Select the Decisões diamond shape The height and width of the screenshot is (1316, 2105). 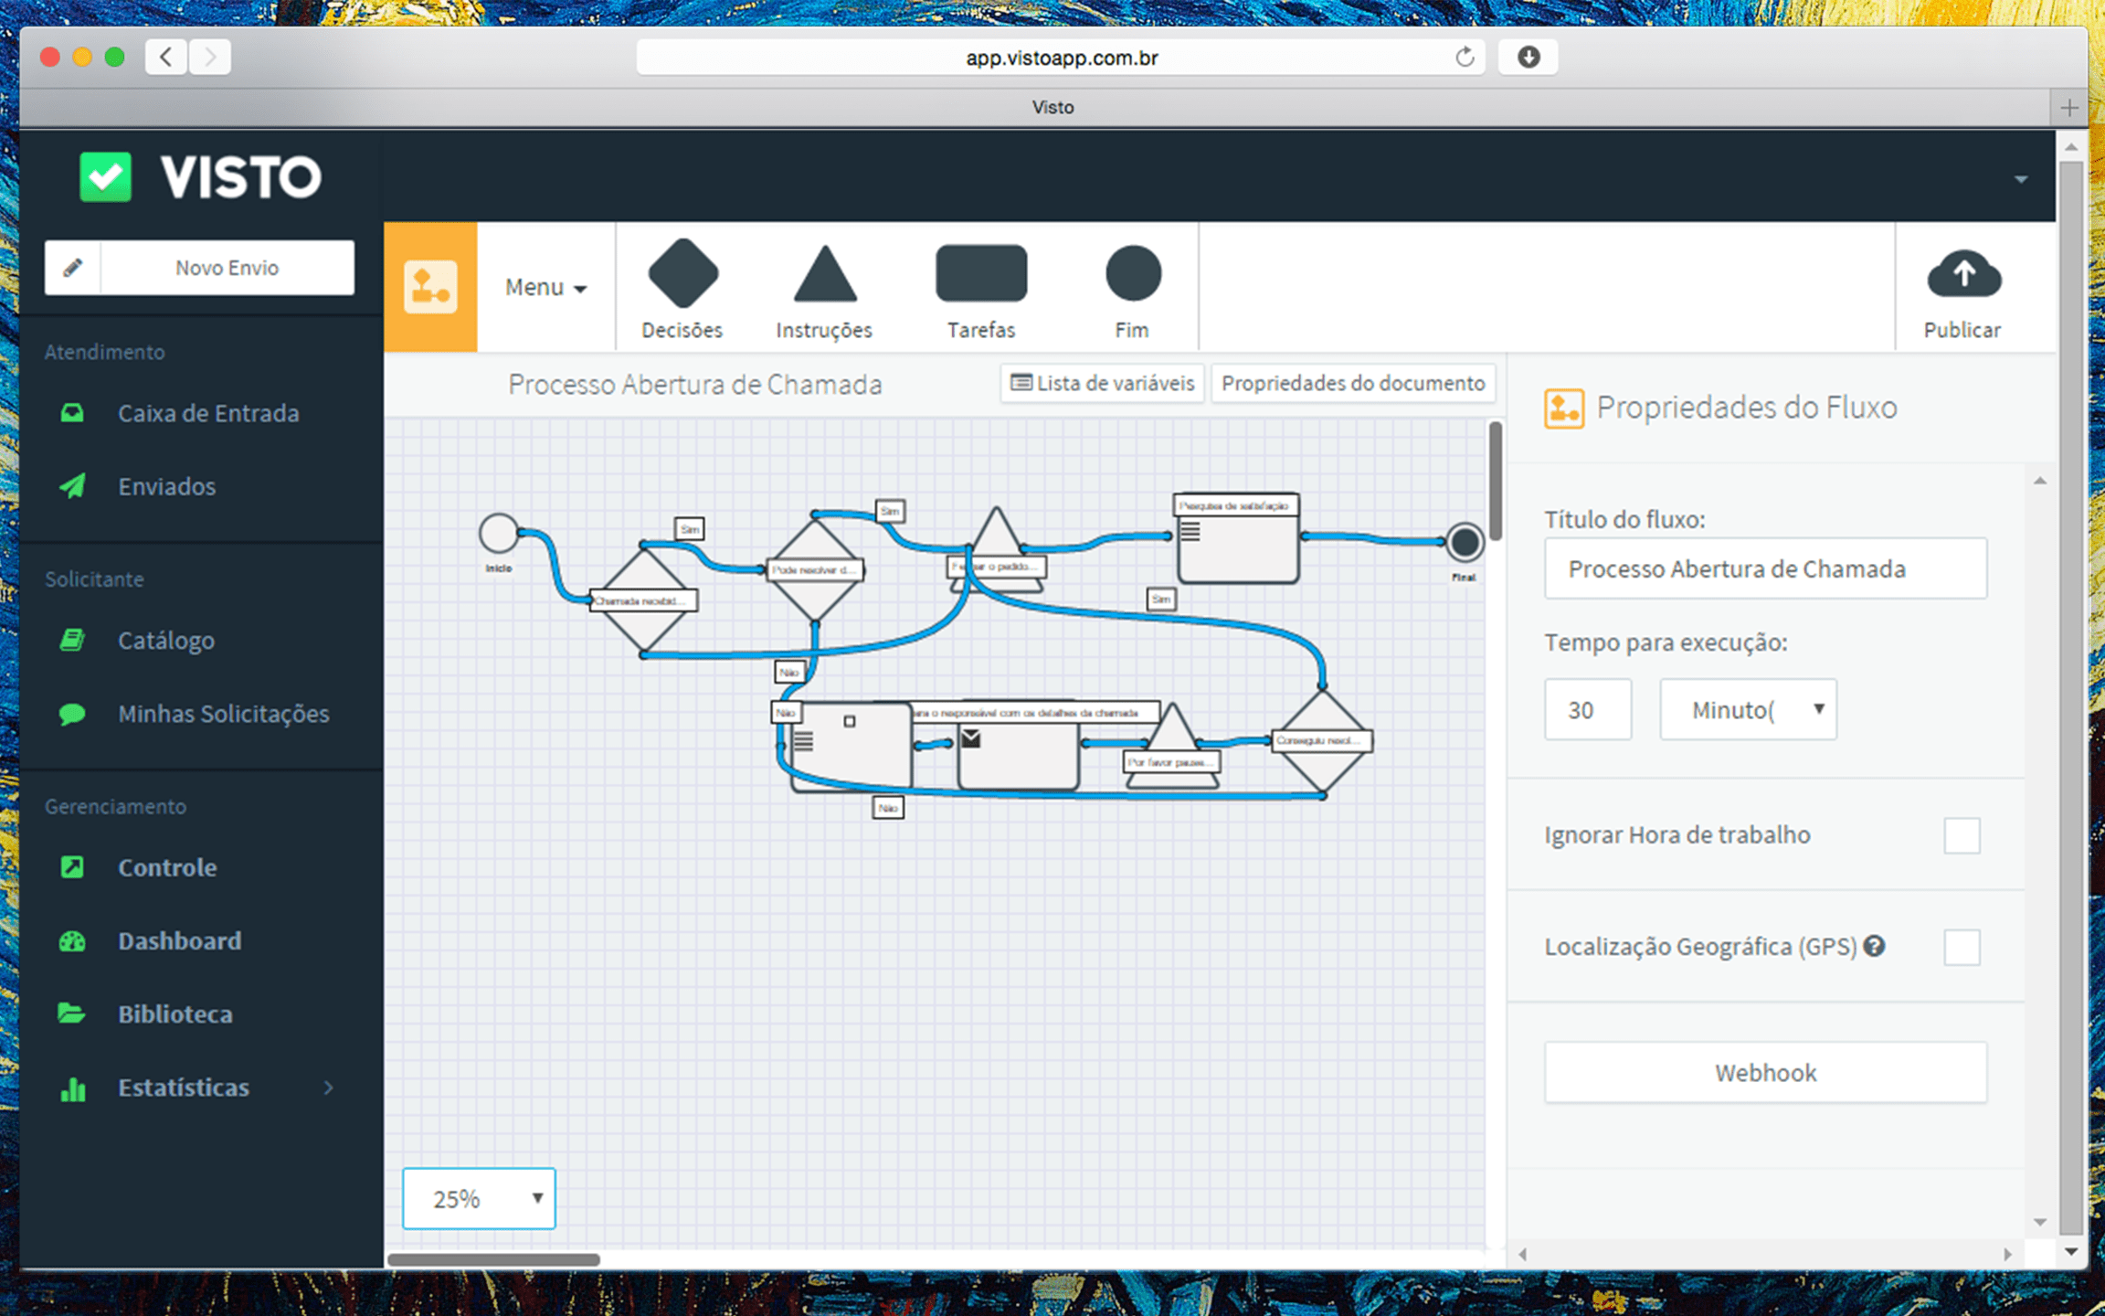click(x=682, y=273)
